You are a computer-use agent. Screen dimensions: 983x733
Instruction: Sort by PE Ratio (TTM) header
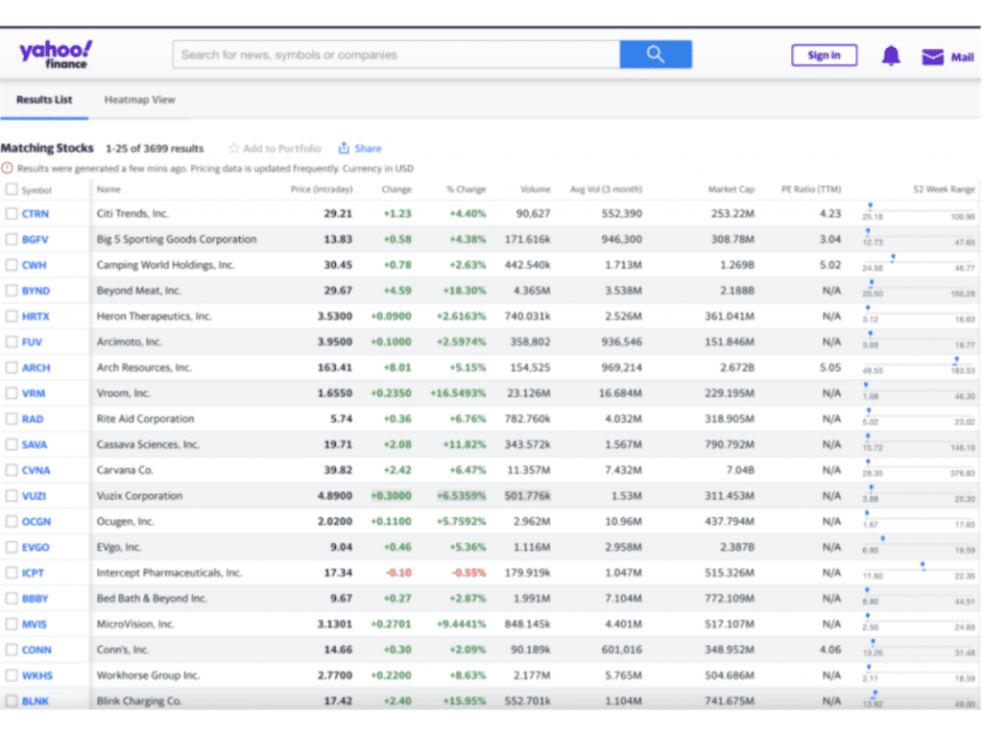coord(811,189)
